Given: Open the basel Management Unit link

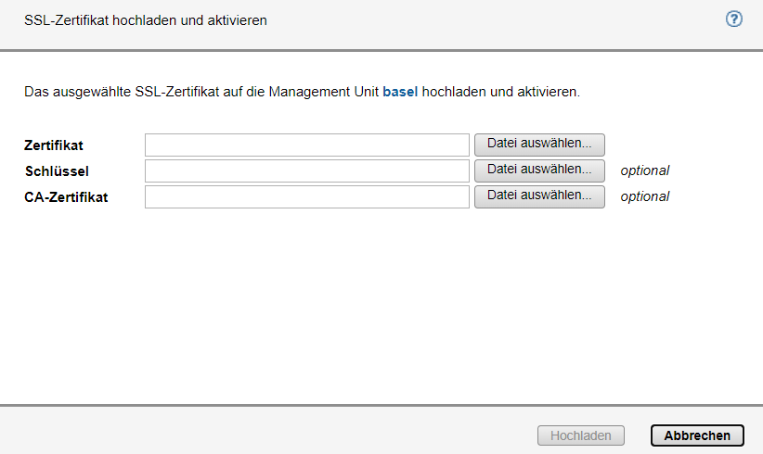Looking at the screenshot, I should click(x=400, y=93).
